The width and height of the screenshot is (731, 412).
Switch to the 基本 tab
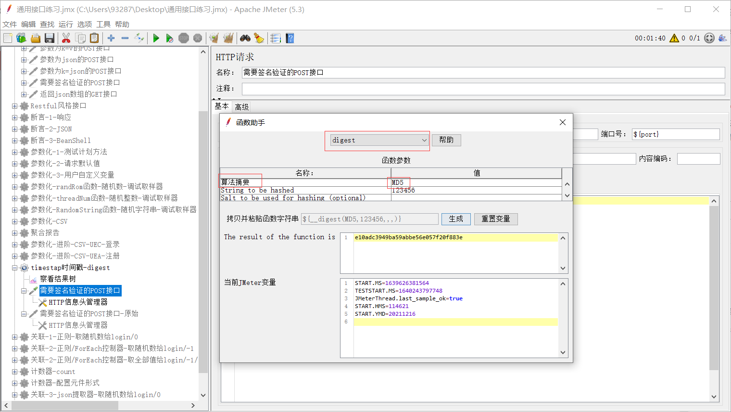tap(222, 106)
